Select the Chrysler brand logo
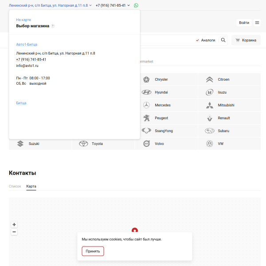Image resolution: width=266 pixels, height=266 pixels. (146, 80)
